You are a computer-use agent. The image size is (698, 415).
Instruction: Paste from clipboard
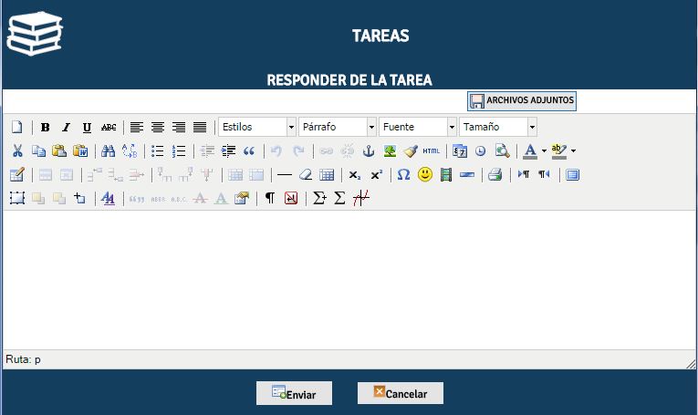pos(59,150)
